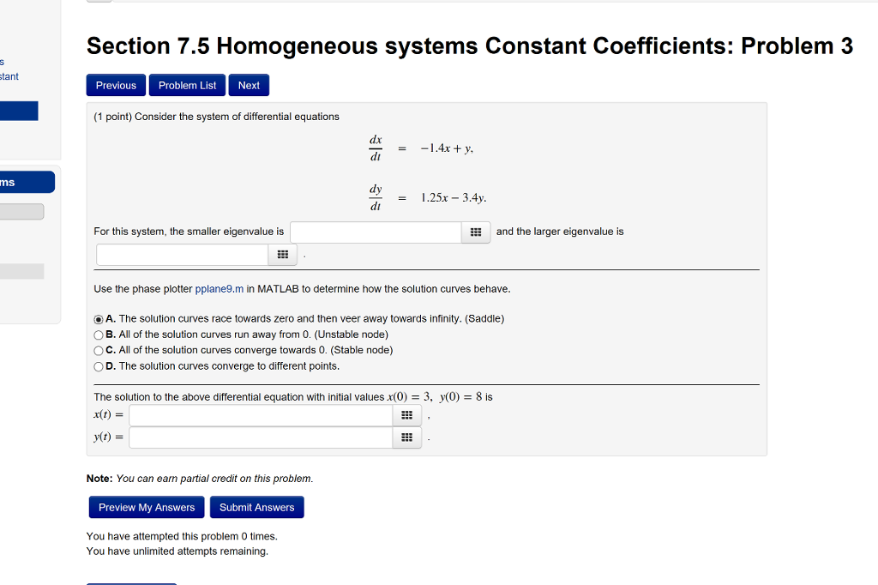The image size is (878, 585).
Task: Open the equation editor icon beside x(t)
Action: click(x=406, y=415)
